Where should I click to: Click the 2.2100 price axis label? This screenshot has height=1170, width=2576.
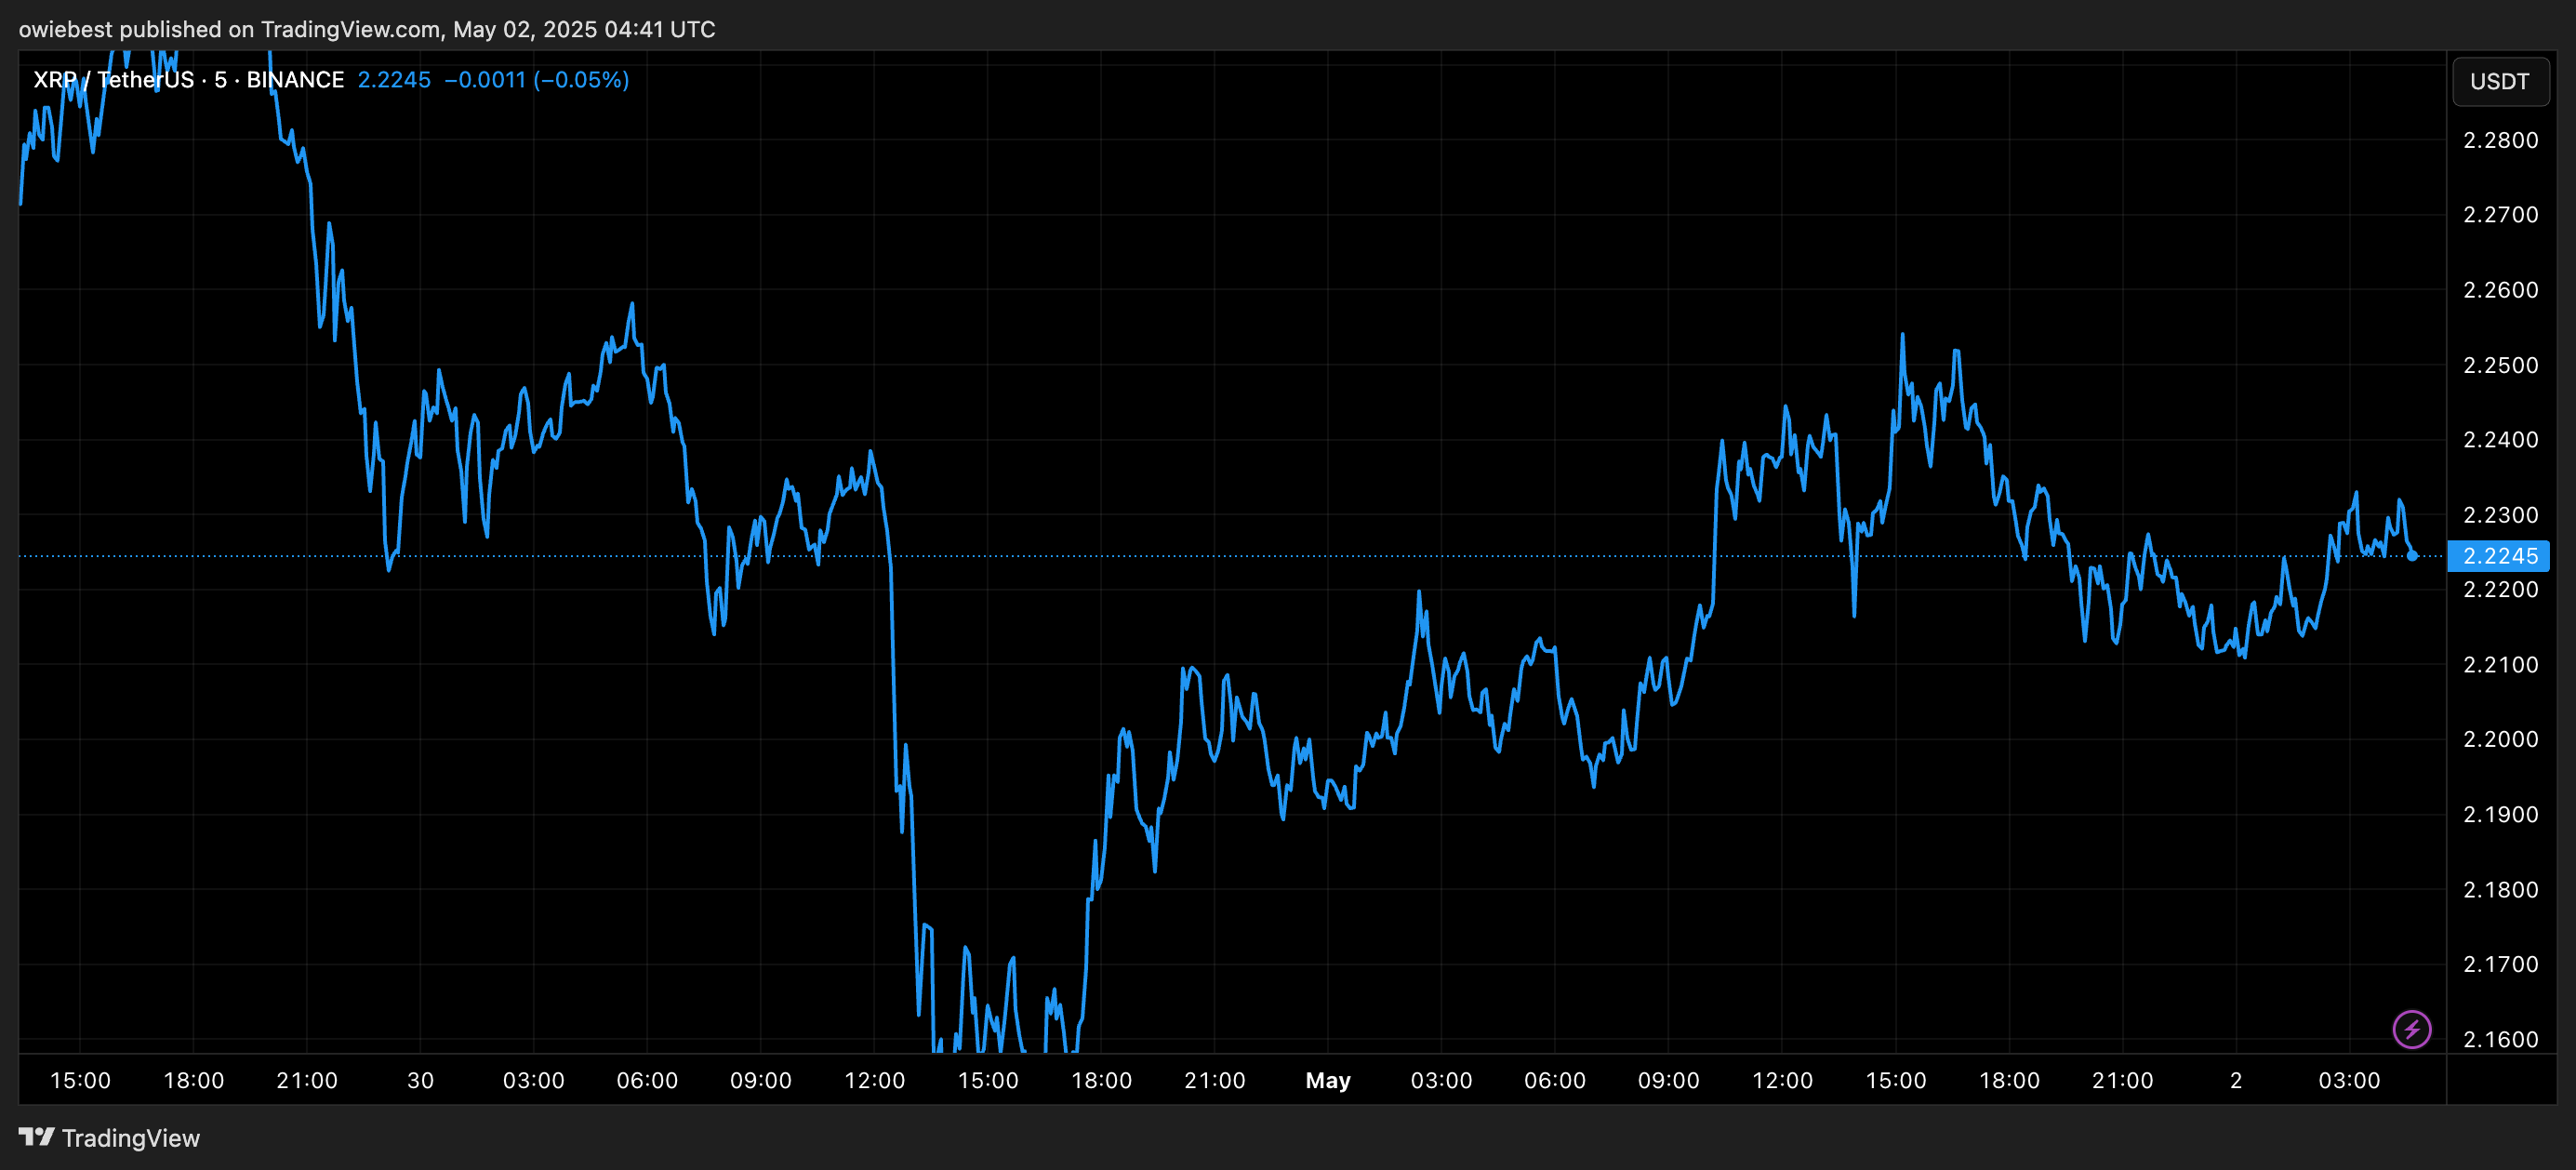(x=2500, y=665)
